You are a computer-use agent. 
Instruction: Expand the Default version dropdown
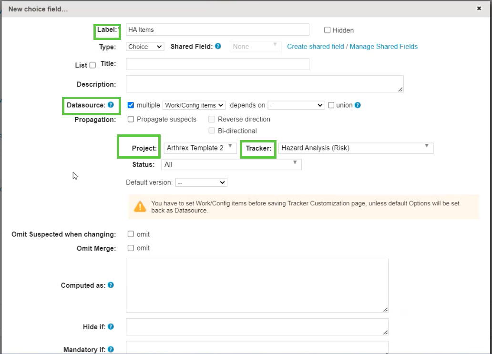pyautogui.click(x=201, y=182)
